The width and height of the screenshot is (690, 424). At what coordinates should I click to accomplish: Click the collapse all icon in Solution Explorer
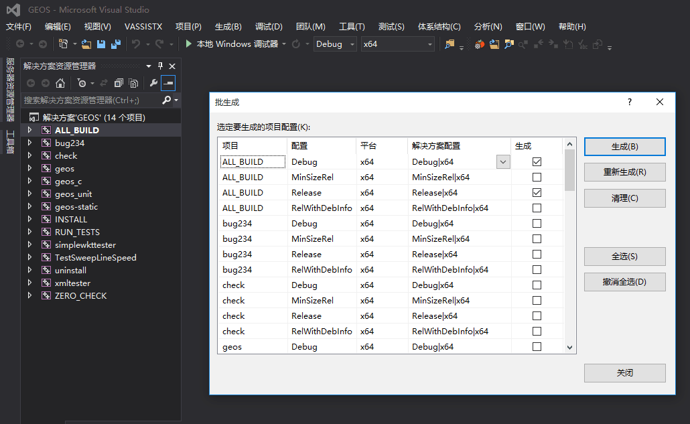click(119, 83)
